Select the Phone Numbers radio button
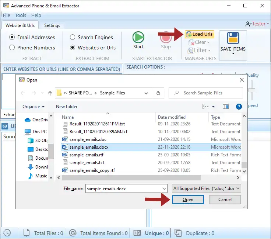 12,48
